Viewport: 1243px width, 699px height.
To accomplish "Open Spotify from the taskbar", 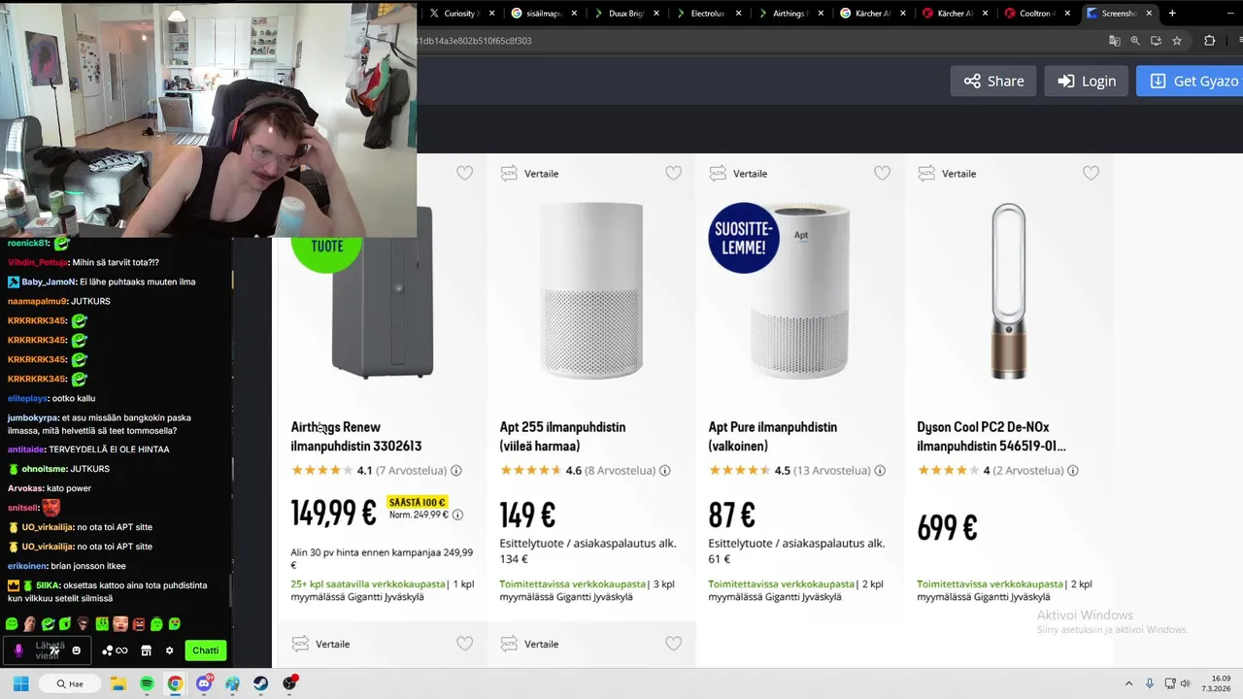I will pos(147,683).
